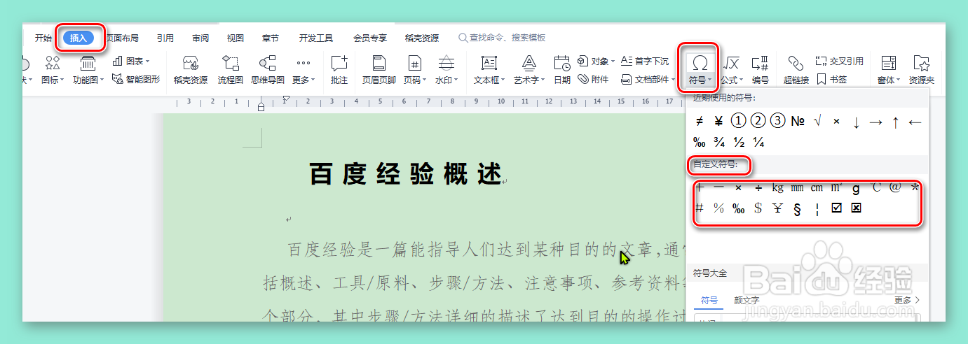968x344 pixels.
Task: Insert the kg custom symbol
Action: (778, 188)
